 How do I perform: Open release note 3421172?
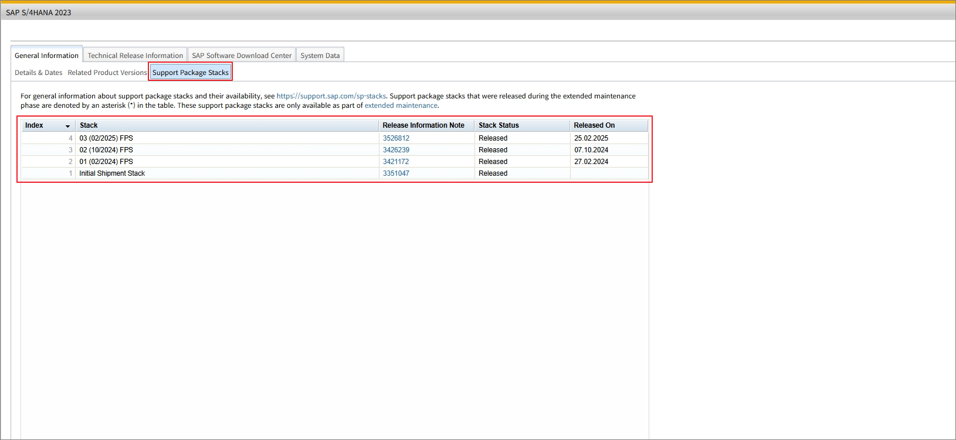396,162
